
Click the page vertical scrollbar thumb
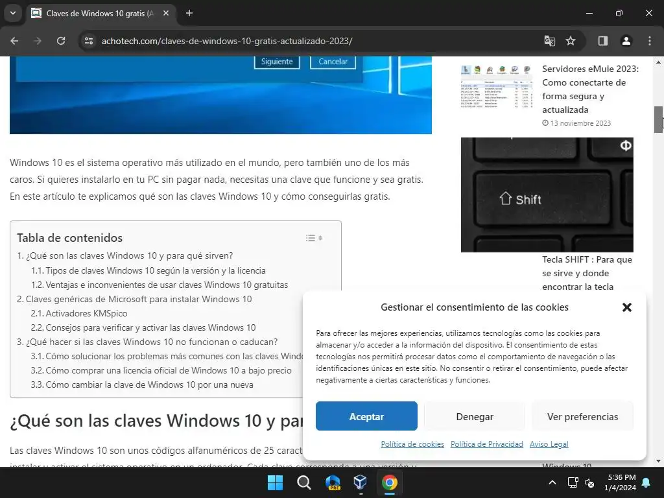click(658, 119)
